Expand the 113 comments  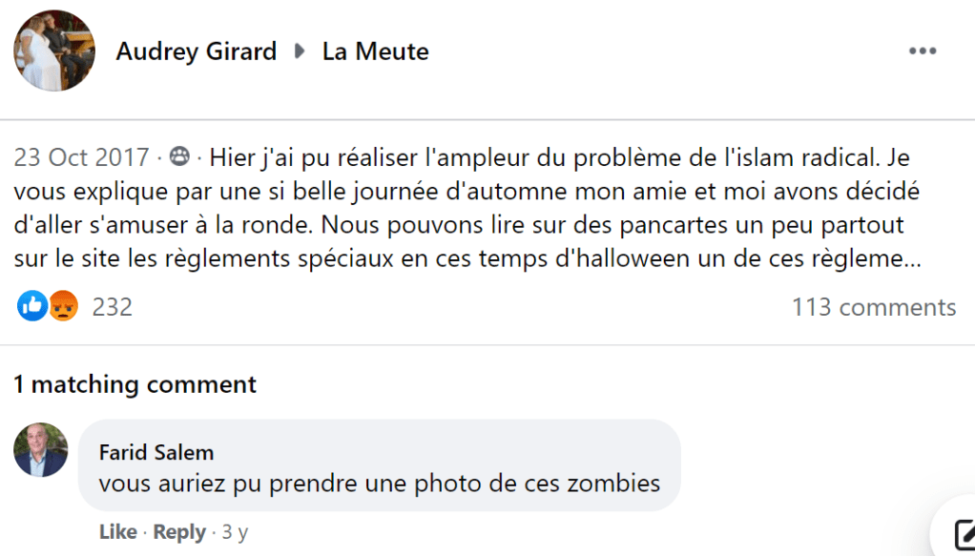873,307
